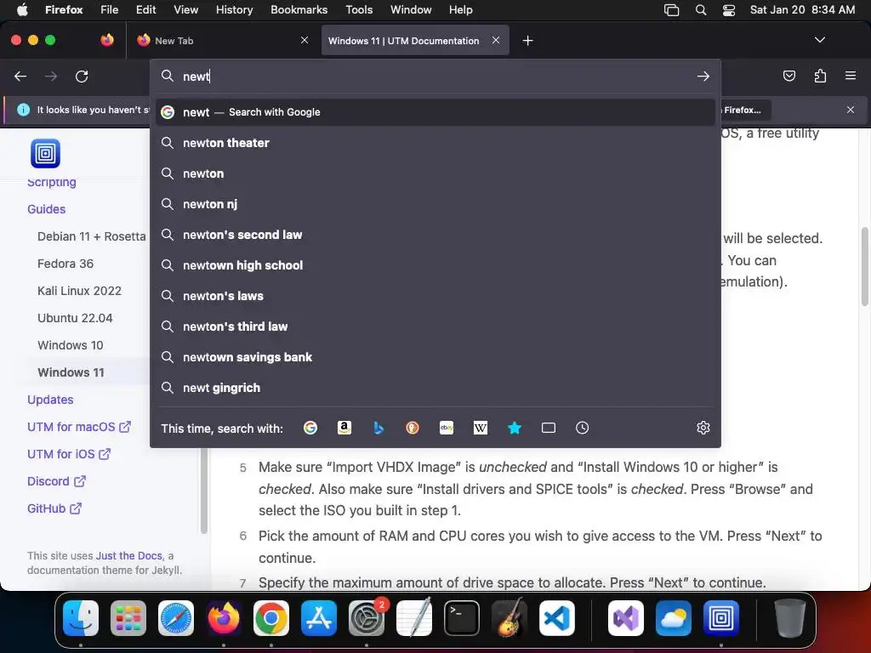Search this time with DuckDuckGo icon
The height and width of the screenshot is (653, 871).
pos(413,428)
